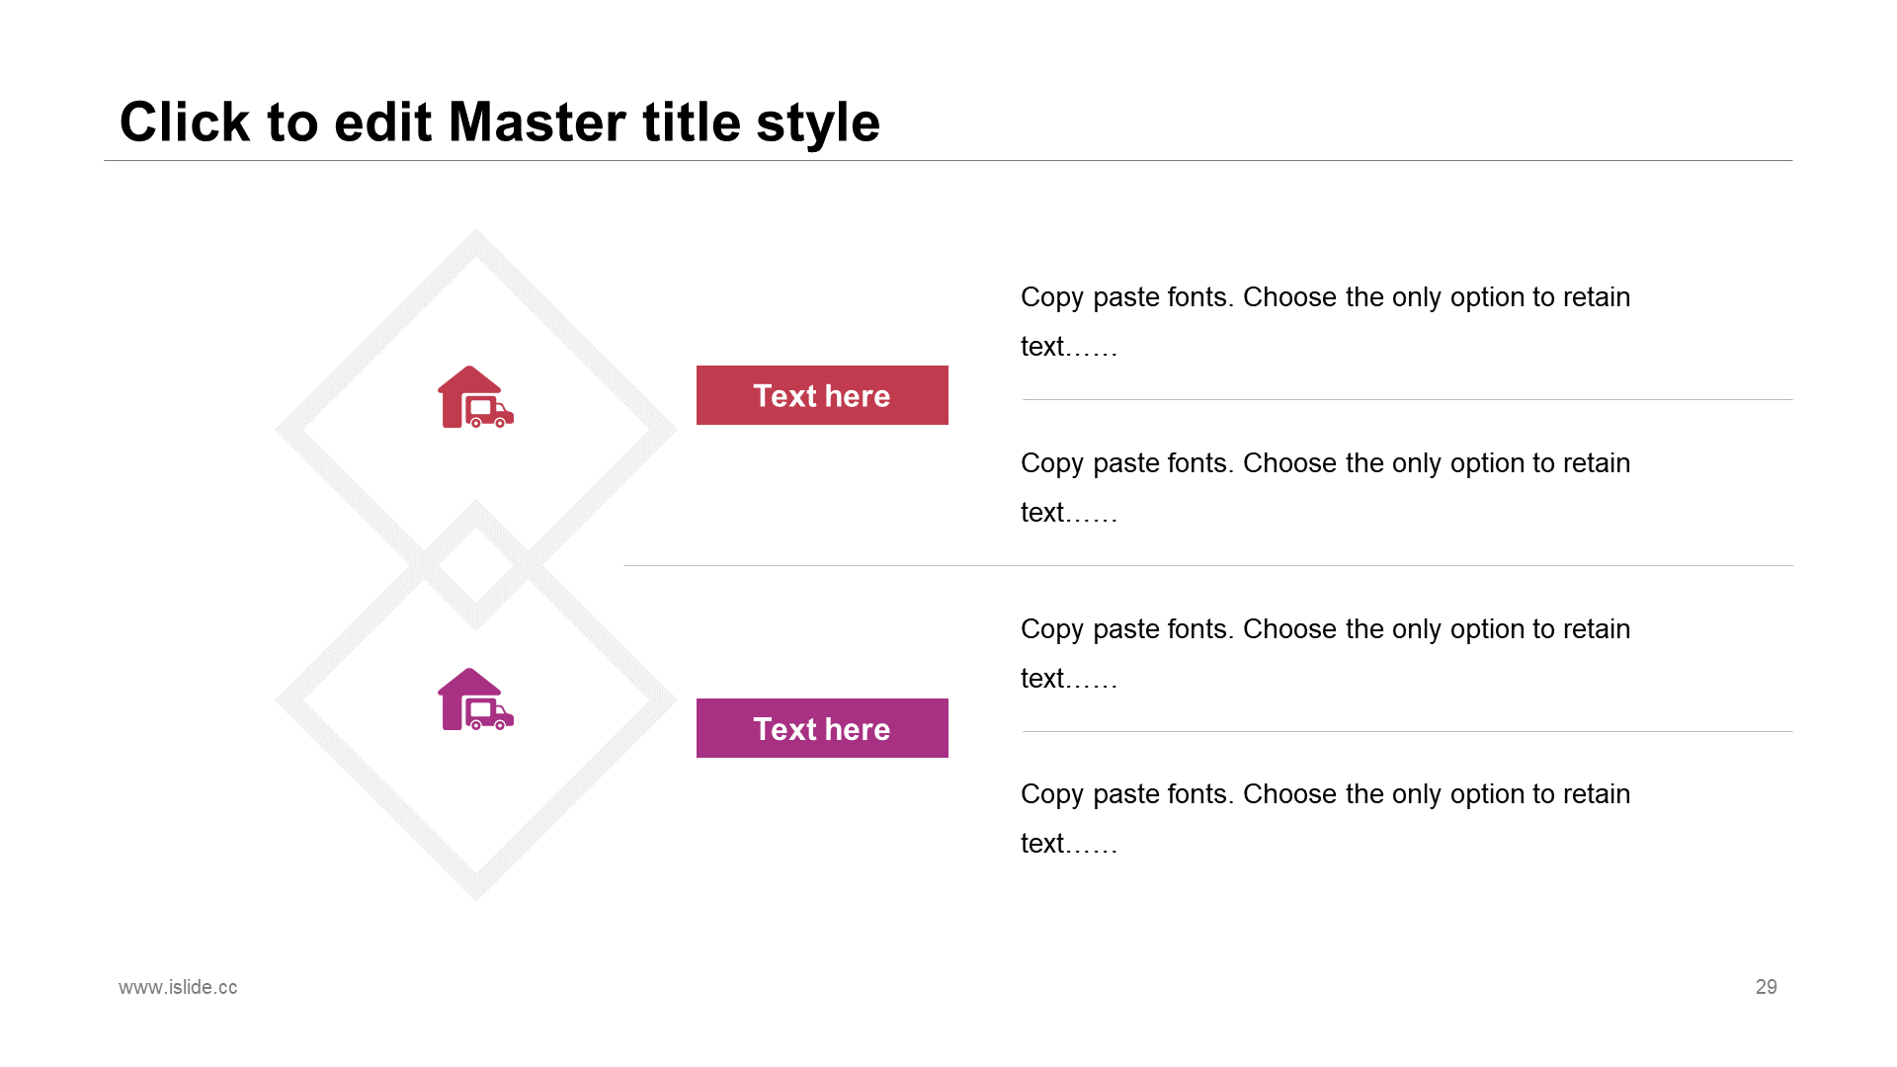1897x1067 pixels.
Task: Open the www.islide.cc footer link
Action: click(x=178, y=987)
